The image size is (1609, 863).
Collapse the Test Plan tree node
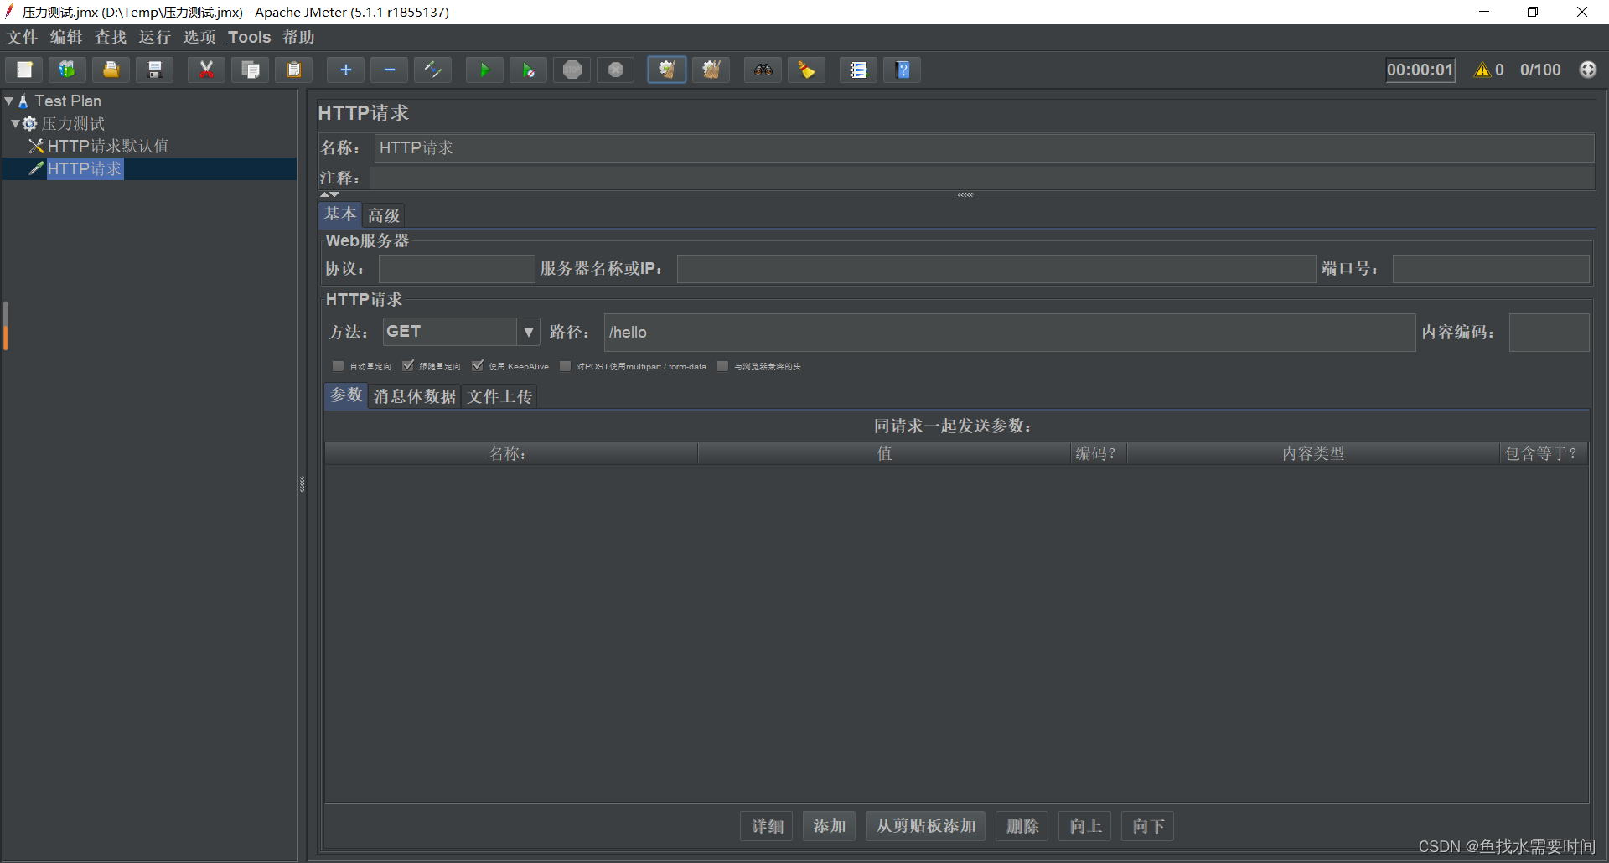click(x=8, y=101)
